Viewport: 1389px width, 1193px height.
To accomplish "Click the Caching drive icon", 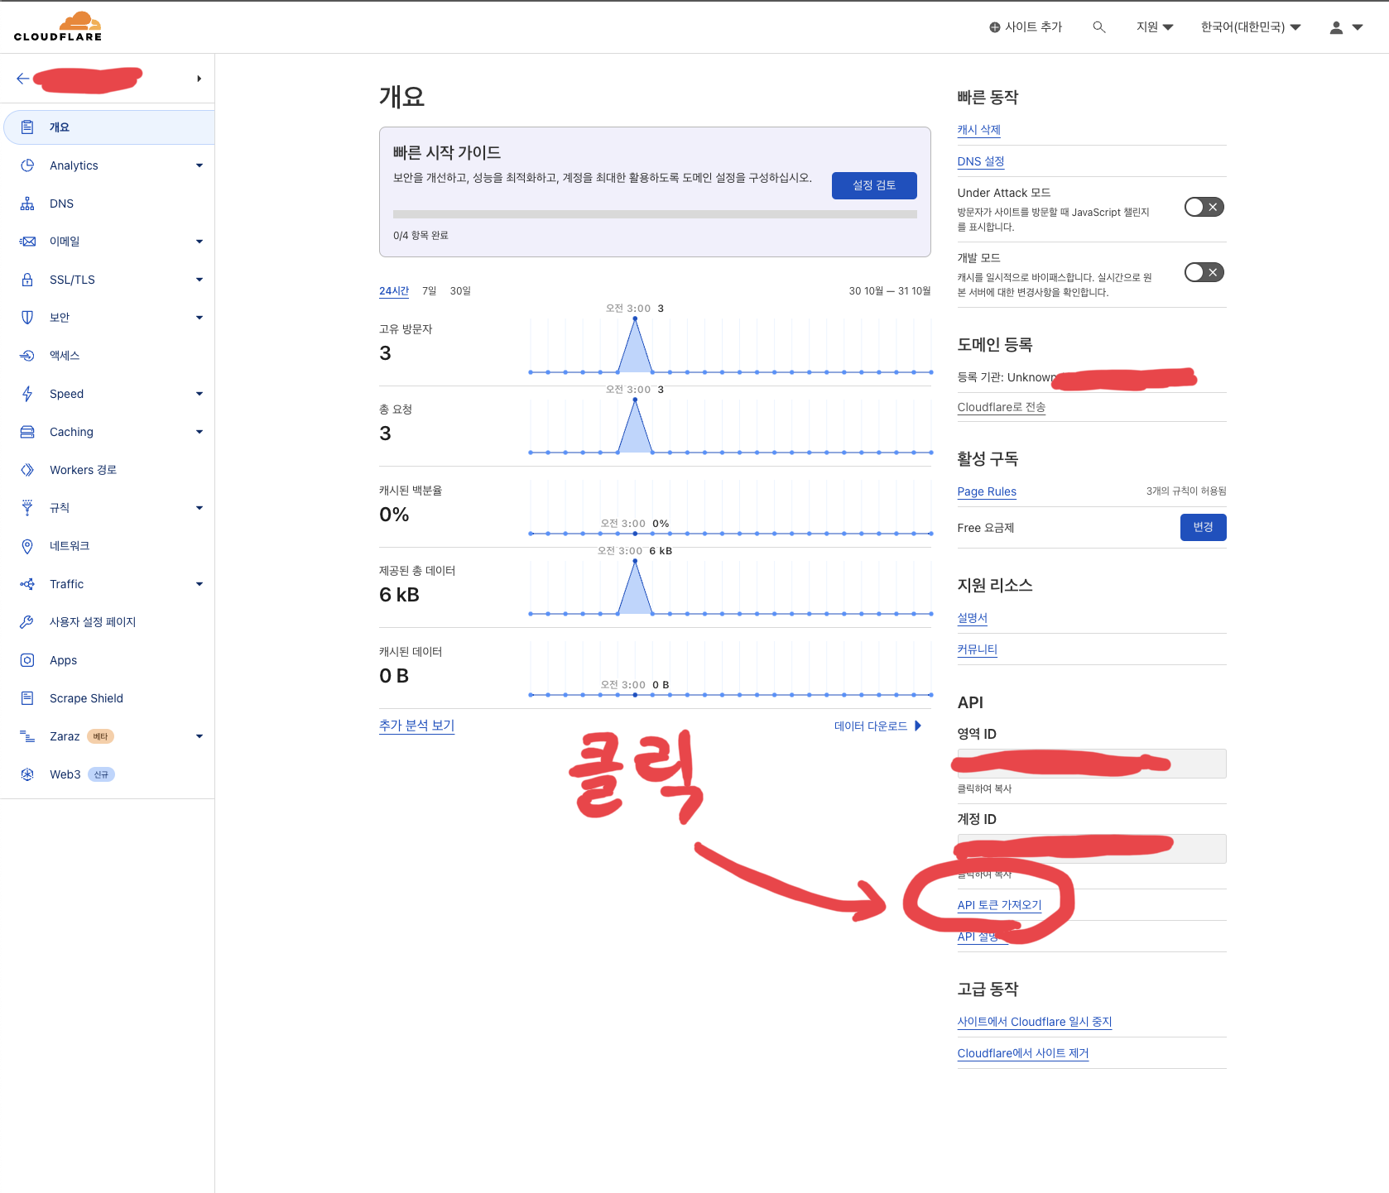I will pyautogui.click(x=27, y=432).
